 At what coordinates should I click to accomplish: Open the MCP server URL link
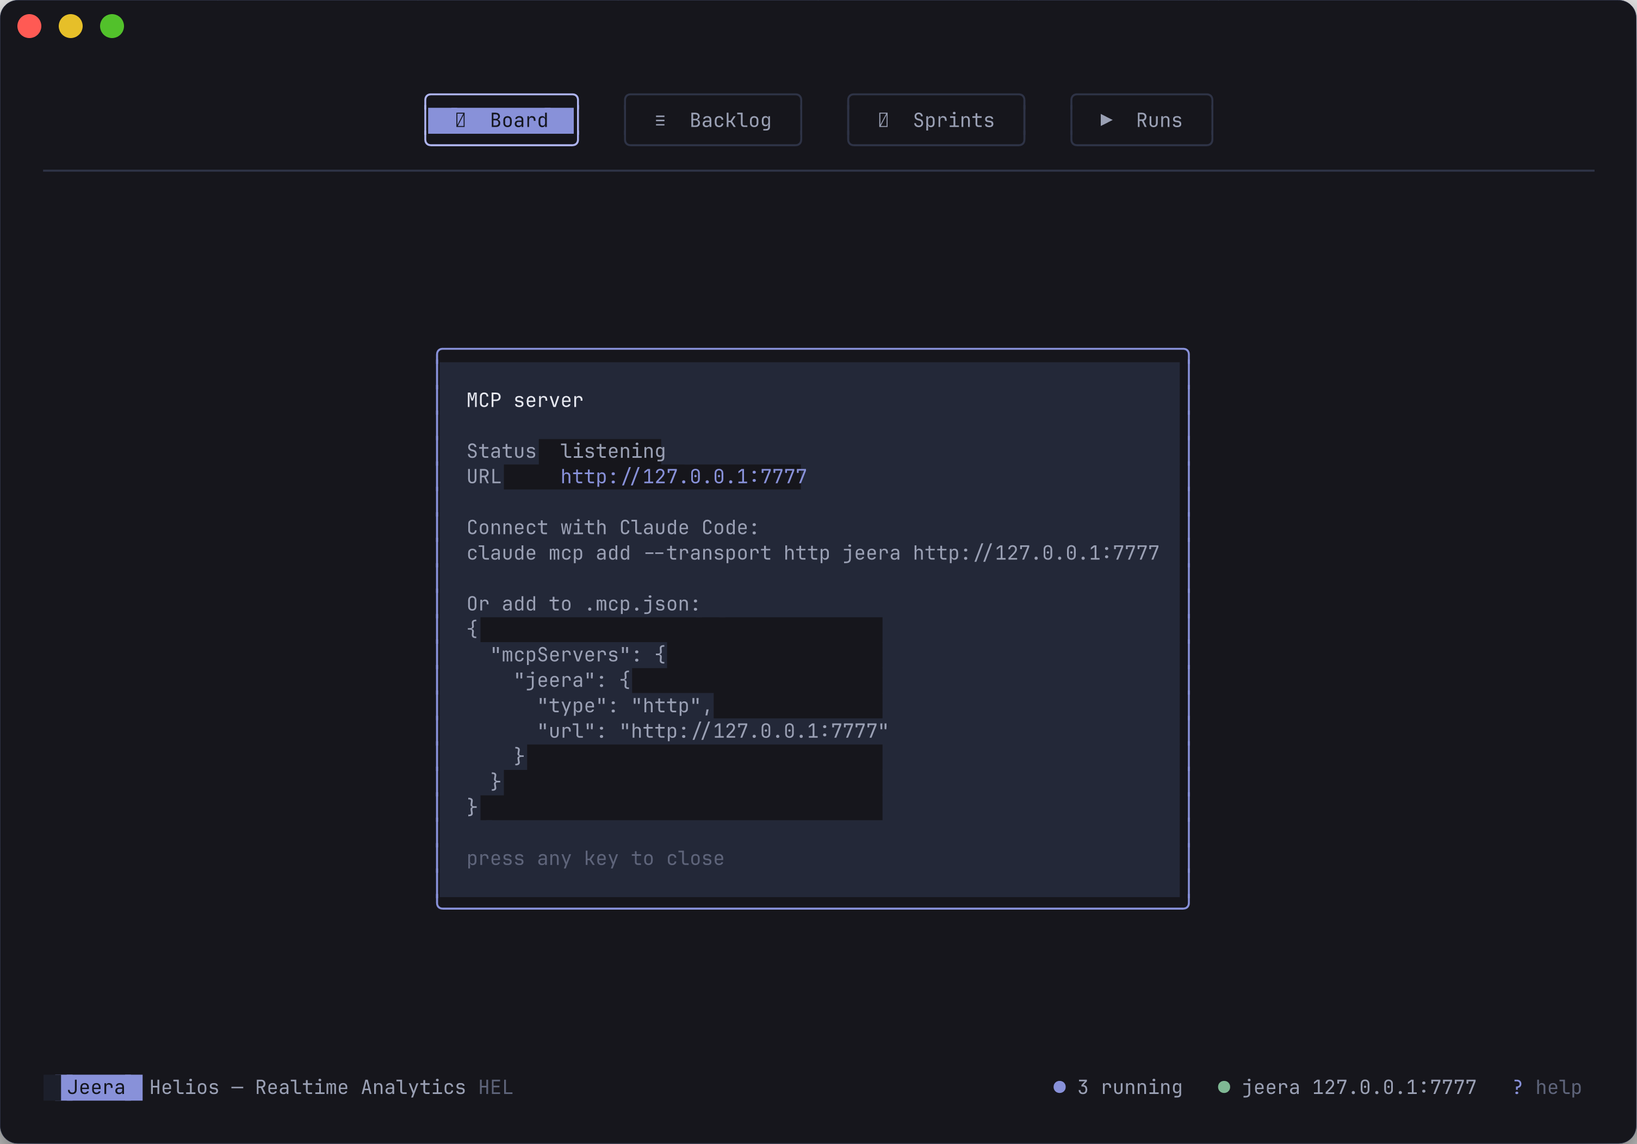pyautogui.click(x=683, y=476)
